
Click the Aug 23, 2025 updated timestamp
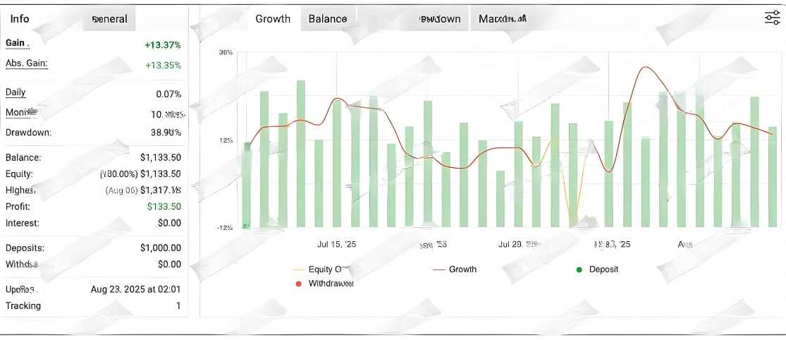pos(135,289)
